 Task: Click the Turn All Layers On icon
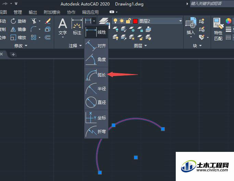click(x=115, y=37)
